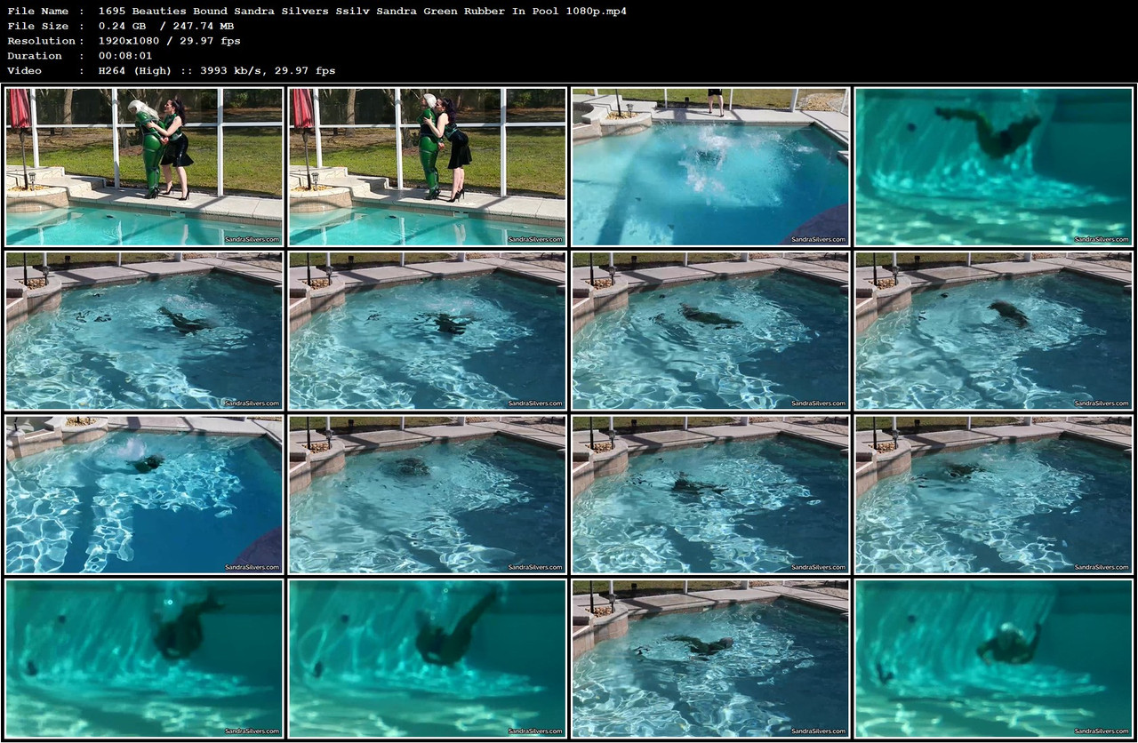This screenshot has height=743, width=1138.
Task: Select the second-row thumbnail with swimmer mid-pool
Action: tap(425, 330)
